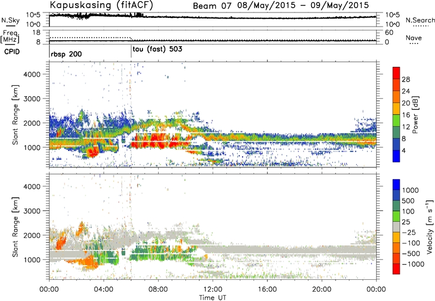
Task: Click the Power [dB] color bar label
Action: 415,115
